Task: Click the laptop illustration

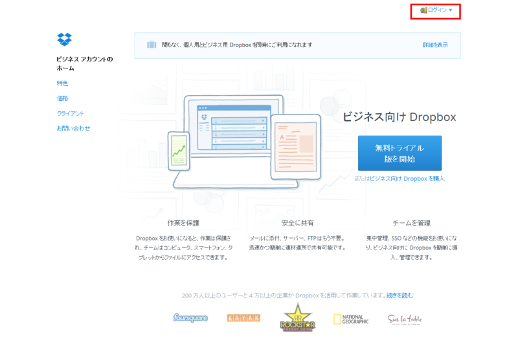Action: click(231, 142)
